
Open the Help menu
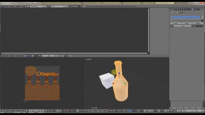click(23, 6)
